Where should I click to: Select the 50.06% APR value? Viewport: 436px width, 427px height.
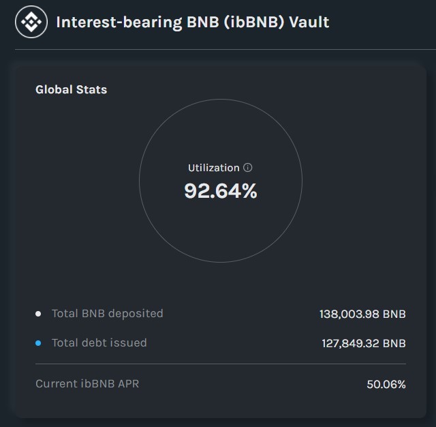(386, 385)
